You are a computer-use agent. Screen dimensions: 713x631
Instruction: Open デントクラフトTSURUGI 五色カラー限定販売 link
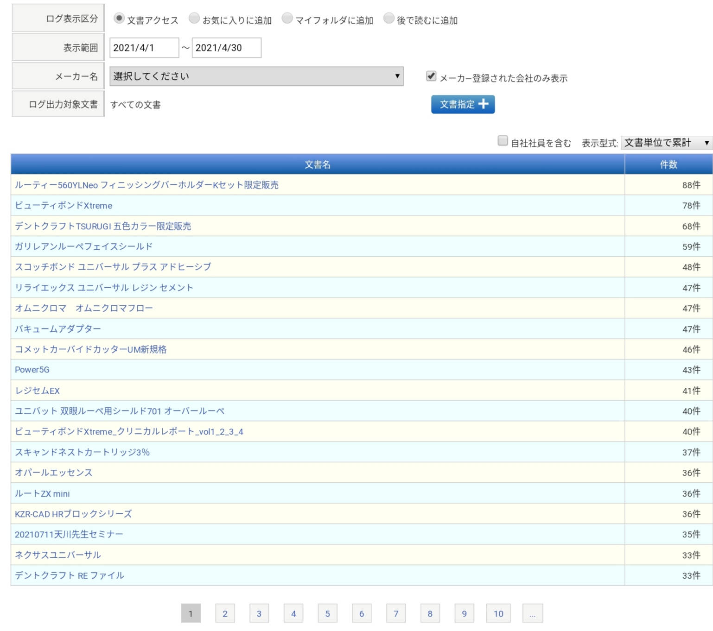(103, 226)
